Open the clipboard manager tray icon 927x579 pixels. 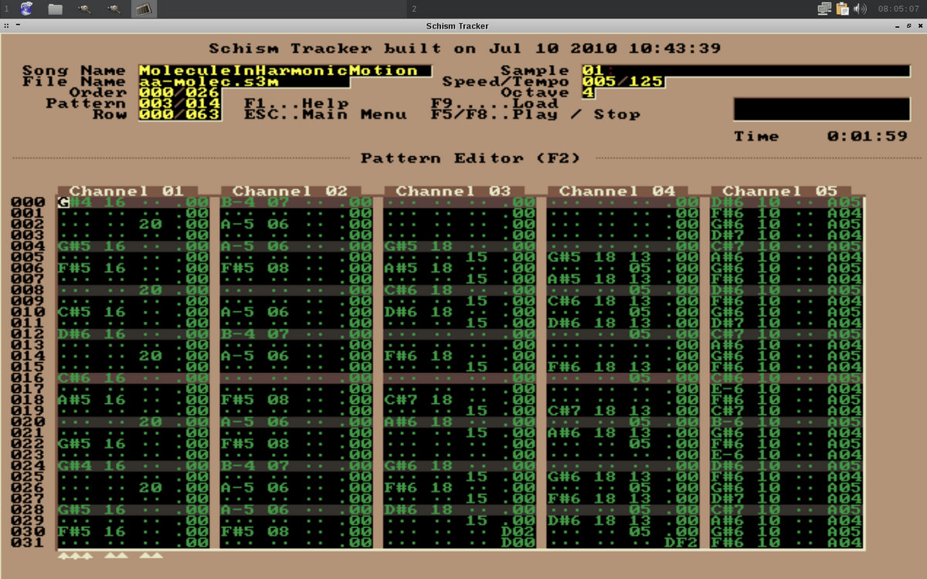coord(842,9)
